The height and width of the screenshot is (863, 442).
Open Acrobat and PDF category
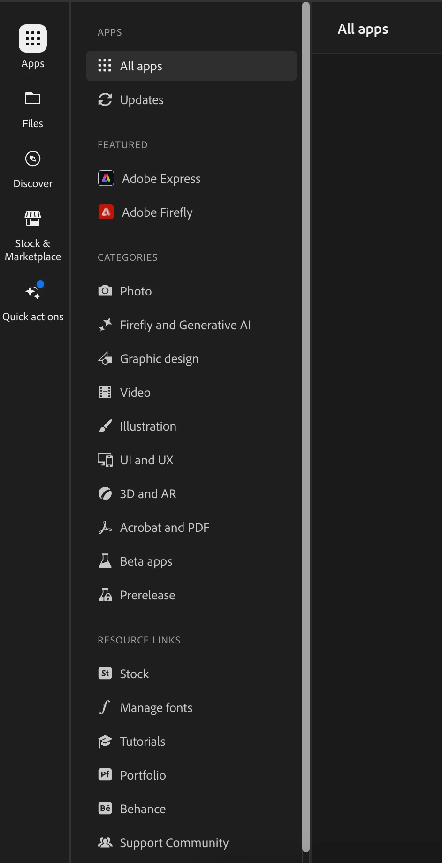[x=191, y=527]
